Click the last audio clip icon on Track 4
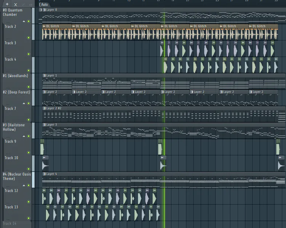Viewport: 286px width, 228px height. 276,59
